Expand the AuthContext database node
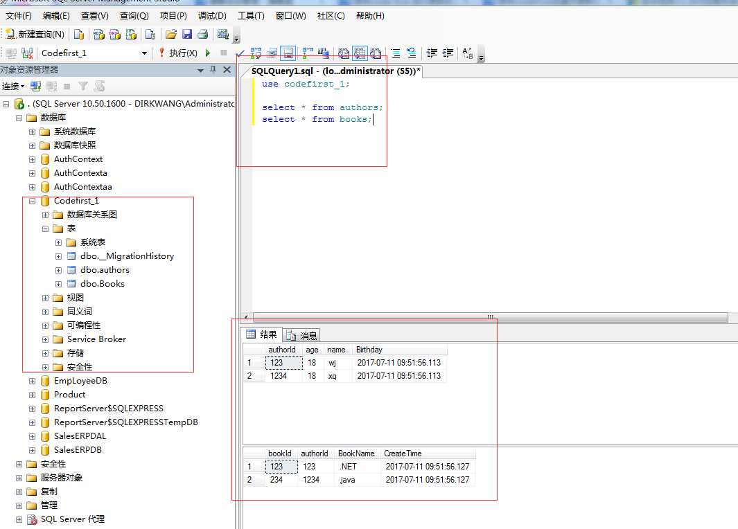Image resolution: width=738 pixels, height=529 pixels. click(x=33, y=159)
